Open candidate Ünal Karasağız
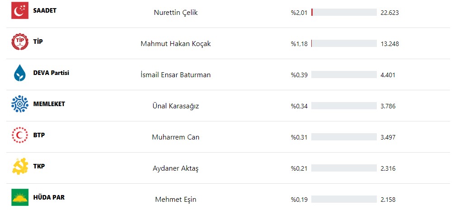The height and width of the screenshot is (214, 455). pyautogui.click(x=176, y=106)
